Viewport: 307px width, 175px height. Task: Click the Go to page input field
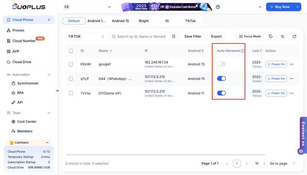[294, 163]
